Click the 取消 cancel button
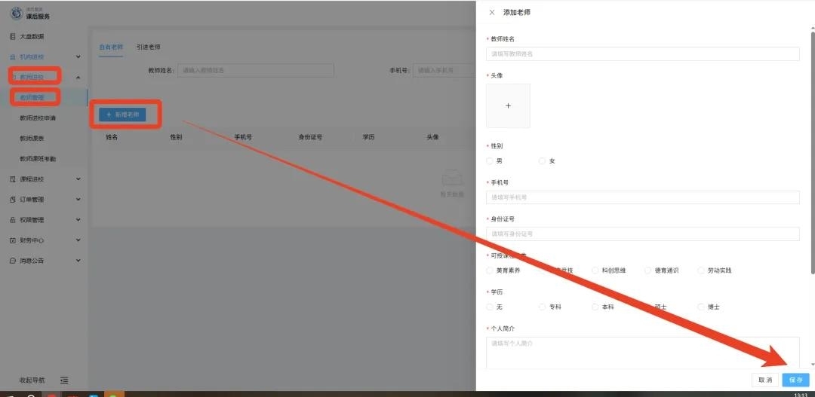This screenshot has height=397, width=815. pyautogui.click(x=764, y=380)
